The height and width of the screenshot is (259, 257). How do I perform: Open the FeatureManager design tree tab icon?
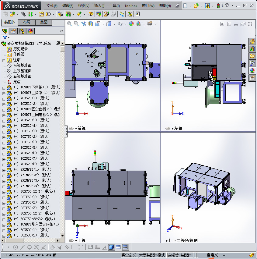pyautogui.click(x=5, y=31)
